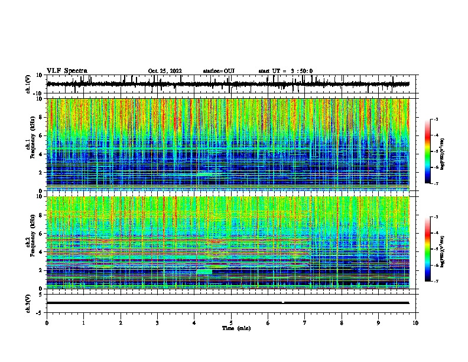Viewport: 468px width, 362px height.
Task: Click the time axis tick label "2"
Action: (121, 323)
